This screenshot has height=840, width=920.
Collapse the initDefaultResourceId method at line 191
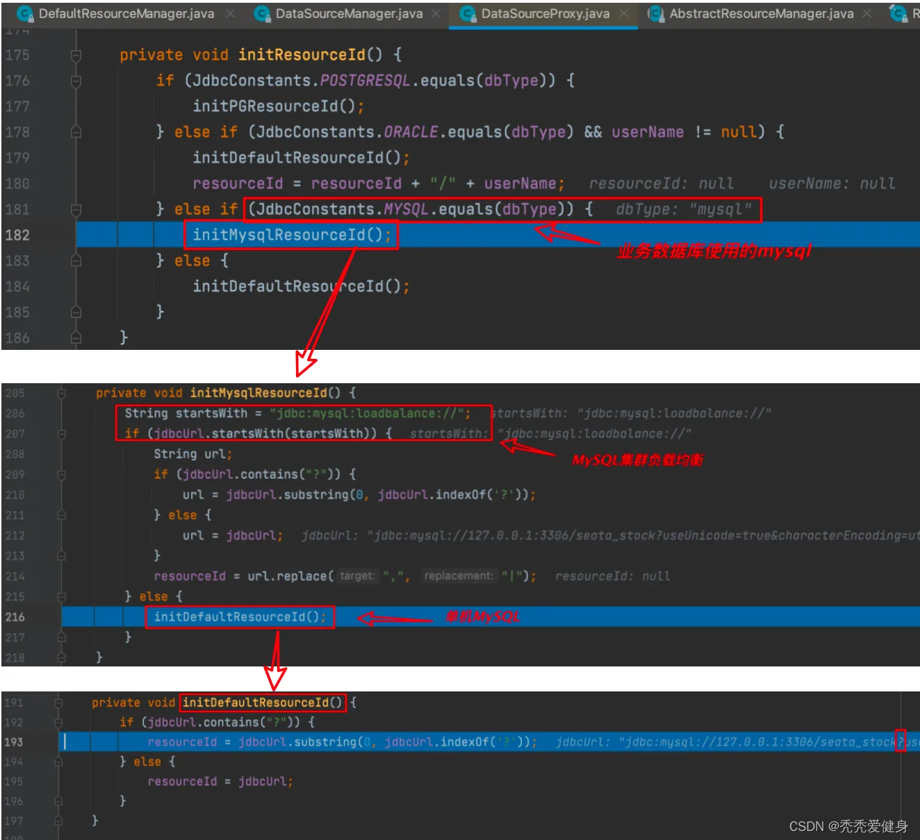point(59,703)
